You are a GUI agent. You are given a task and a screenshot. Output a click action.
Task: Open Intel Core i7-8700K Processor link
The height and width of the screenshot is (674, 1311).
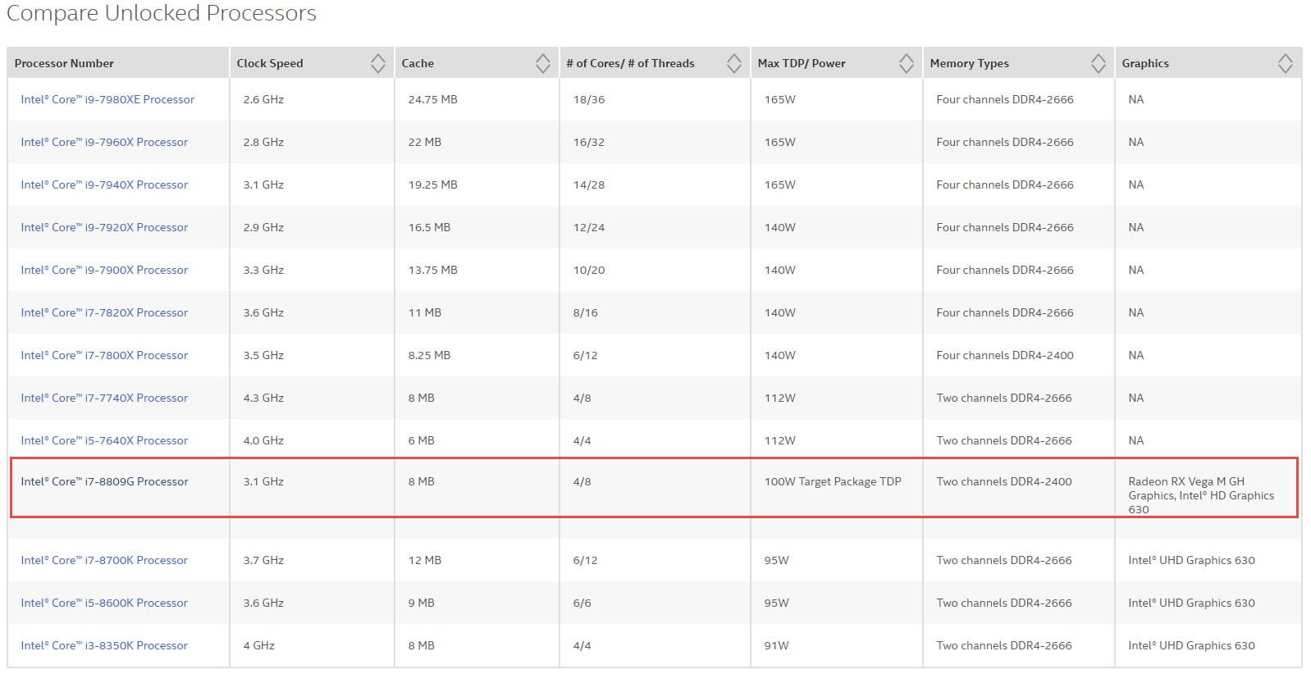pos(104,560)
